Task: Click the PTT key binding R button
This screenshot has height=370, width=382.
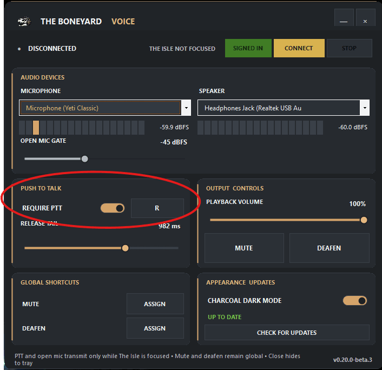Action: coord(157,208)
